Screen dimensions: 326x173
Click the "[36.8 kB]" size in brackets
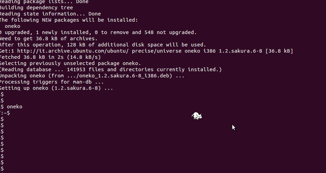click(x=279, y=51)
